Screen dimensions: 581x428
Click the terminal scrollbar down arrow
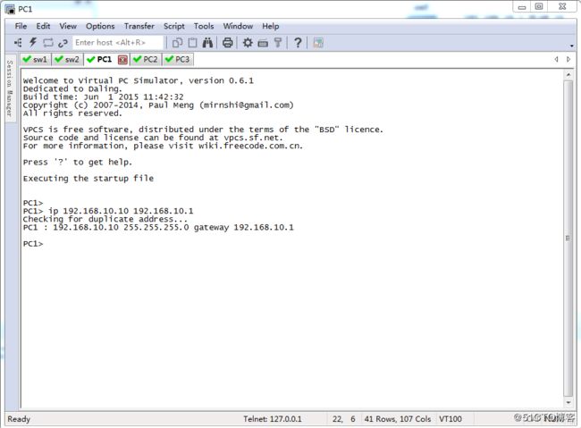coord(568,402)
